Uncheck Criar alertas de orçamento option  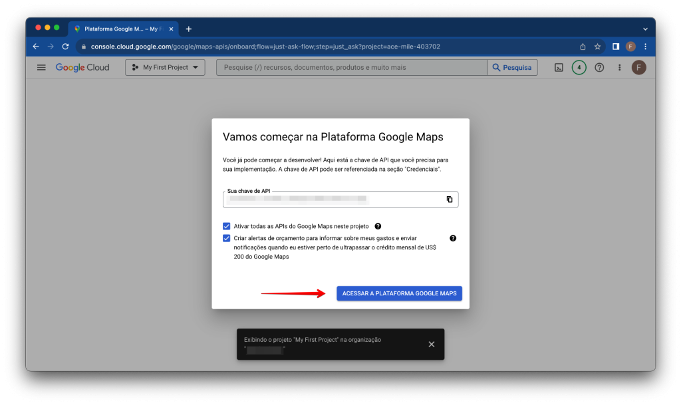(226, 238)
